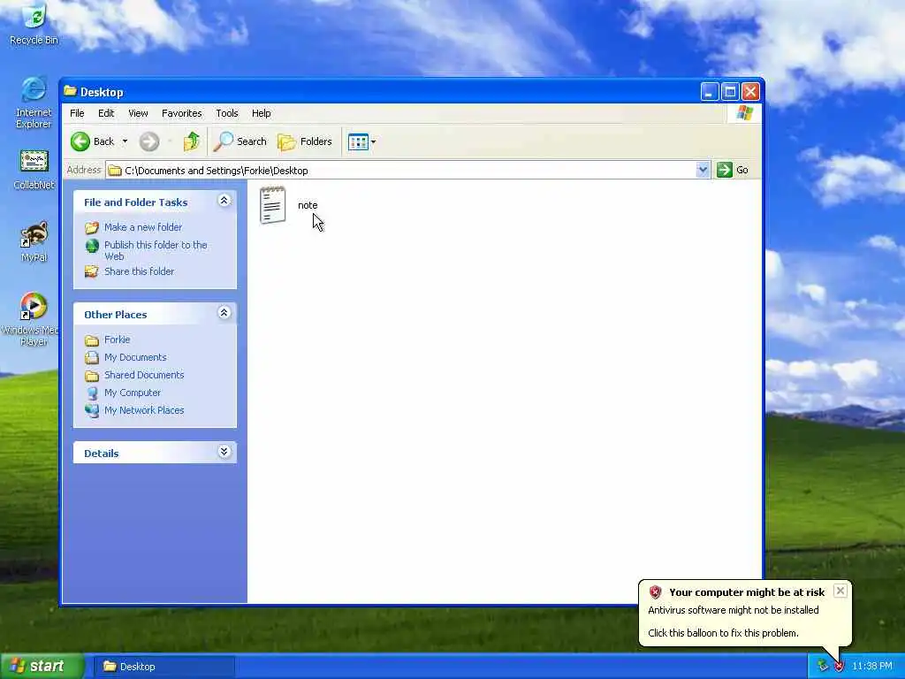Select the CollabNet desktop shortcut
Image resolution: width=905 pixels, height=679 pixels.
coord(34,170)
